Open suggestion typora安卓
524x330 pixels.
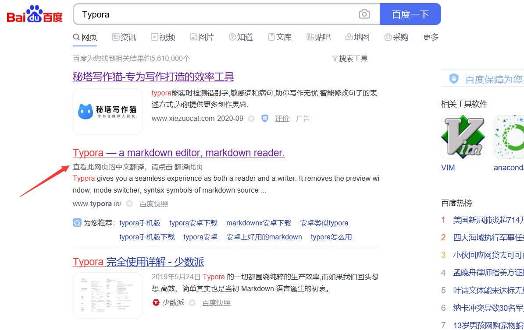[x=200, y=237]
